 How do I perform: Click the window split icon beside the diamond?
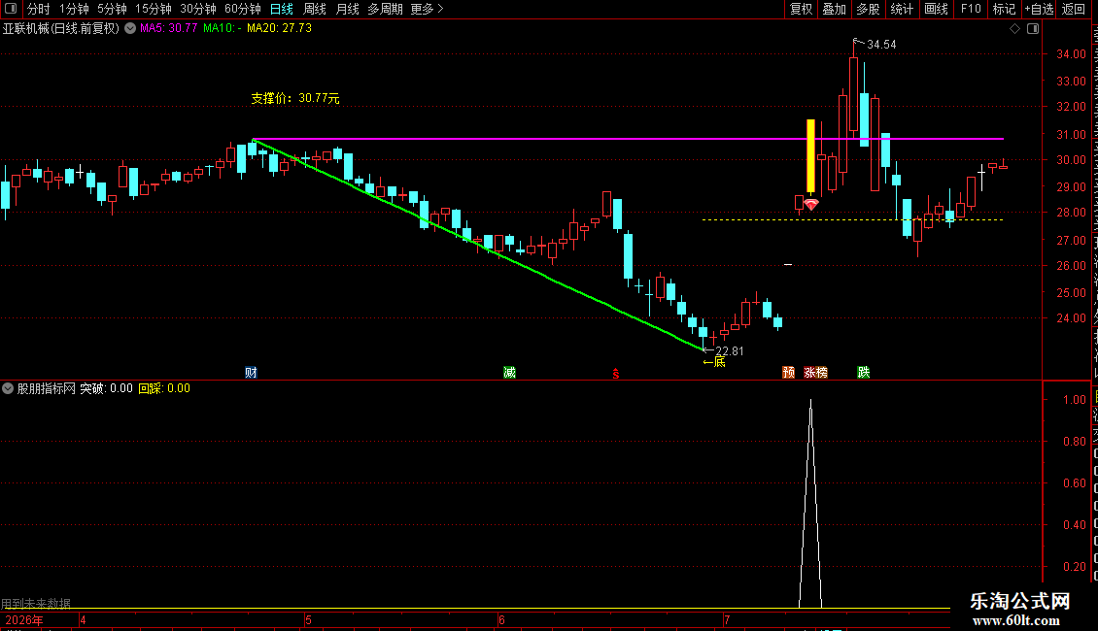(1033, 29)
